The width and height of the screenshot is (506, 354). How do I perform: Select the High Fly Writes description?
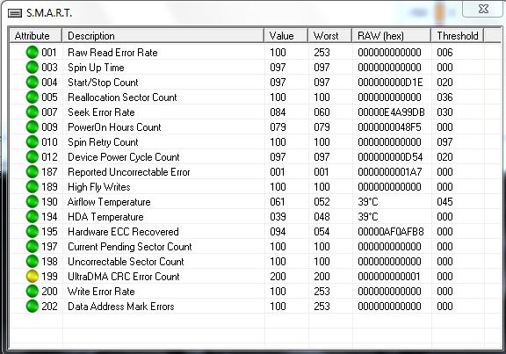click(98, 187)
